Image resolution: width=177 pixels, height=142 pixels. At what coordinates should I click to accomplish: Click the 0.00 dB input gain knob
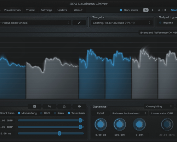(x=101, y=125)
